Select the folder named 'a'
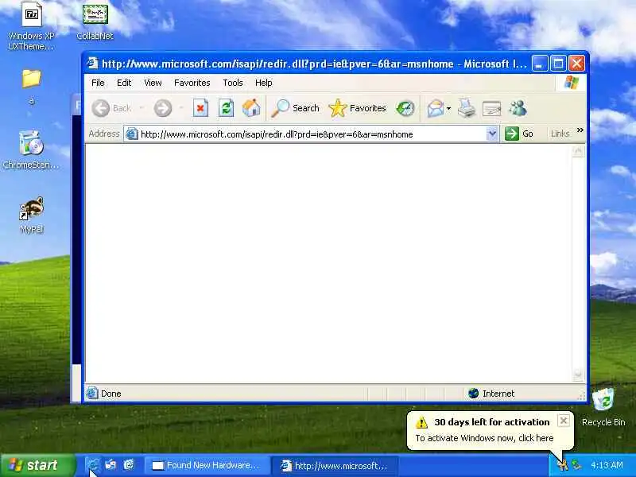636x477 pixels. pyautogui.click(x=31, y=87)
